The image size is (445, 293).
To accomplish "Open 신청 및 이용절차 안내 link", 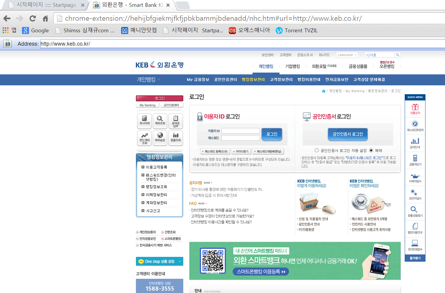I will 313,219.
